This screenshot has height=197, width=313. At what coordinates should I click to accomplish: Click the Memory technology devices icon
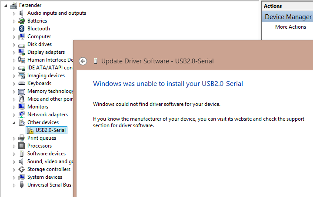point(22,92)
